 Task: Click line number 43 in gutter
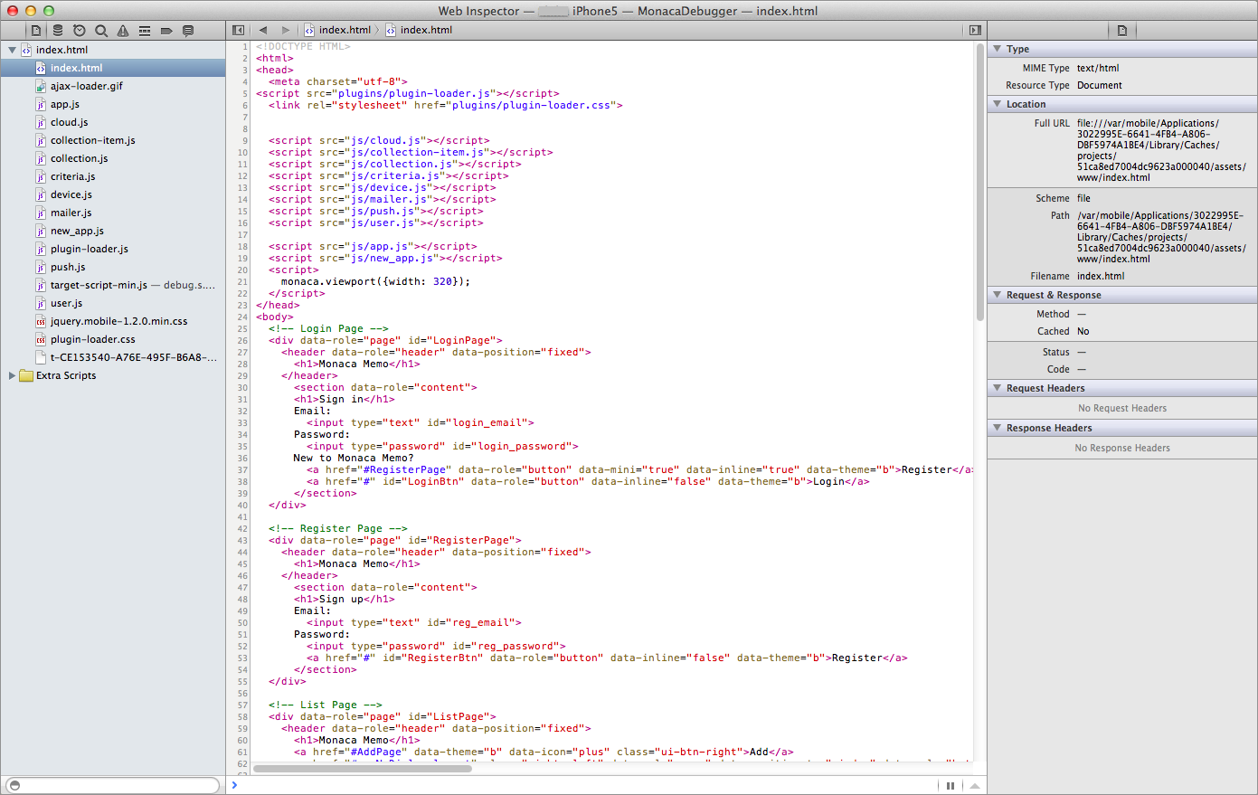(x=242, y=540)
